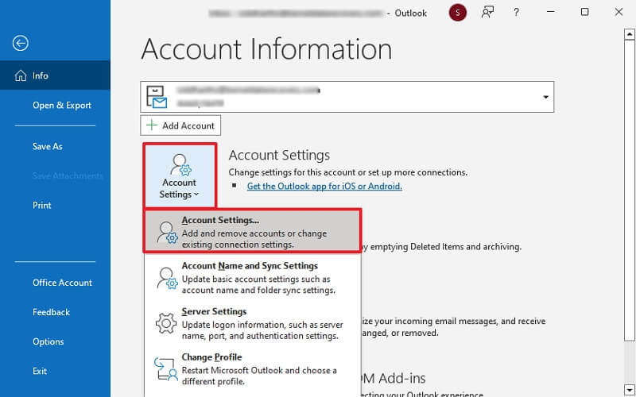Close the Outlook window
This screenshot has height=397, width=636.
619,12
